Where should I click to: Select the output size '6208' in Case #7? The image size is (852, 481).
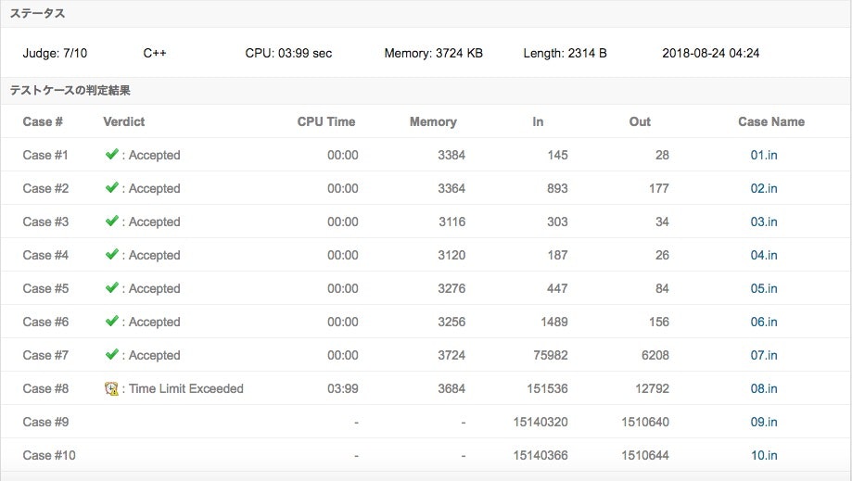[655, 356]
